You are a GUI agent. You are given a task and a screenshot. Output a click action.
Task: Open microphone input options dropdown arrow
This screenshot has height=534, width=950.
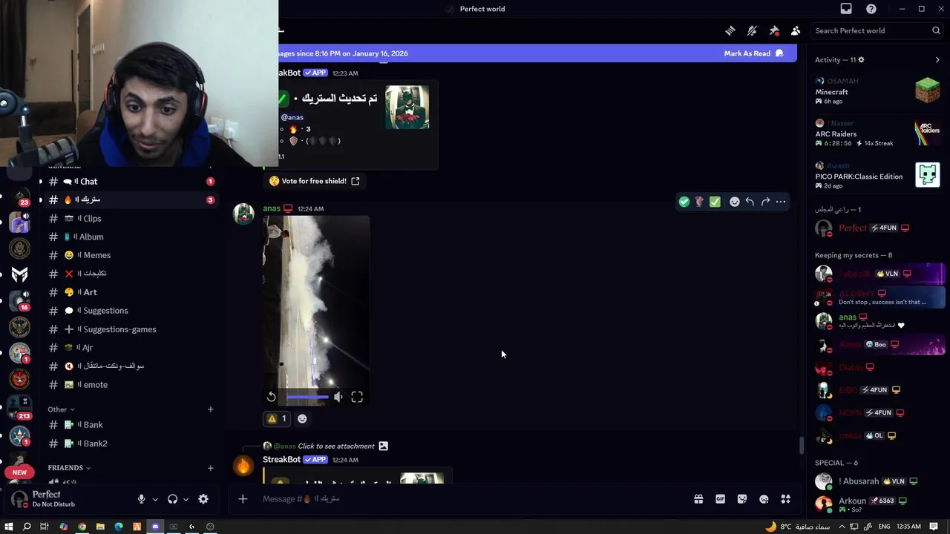coord(155,499)
